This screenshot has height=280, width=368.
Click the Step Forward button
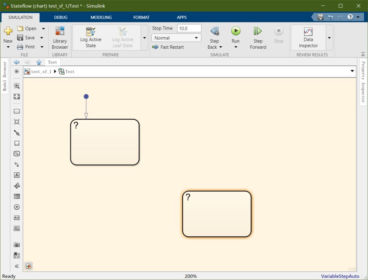point(258,37)
